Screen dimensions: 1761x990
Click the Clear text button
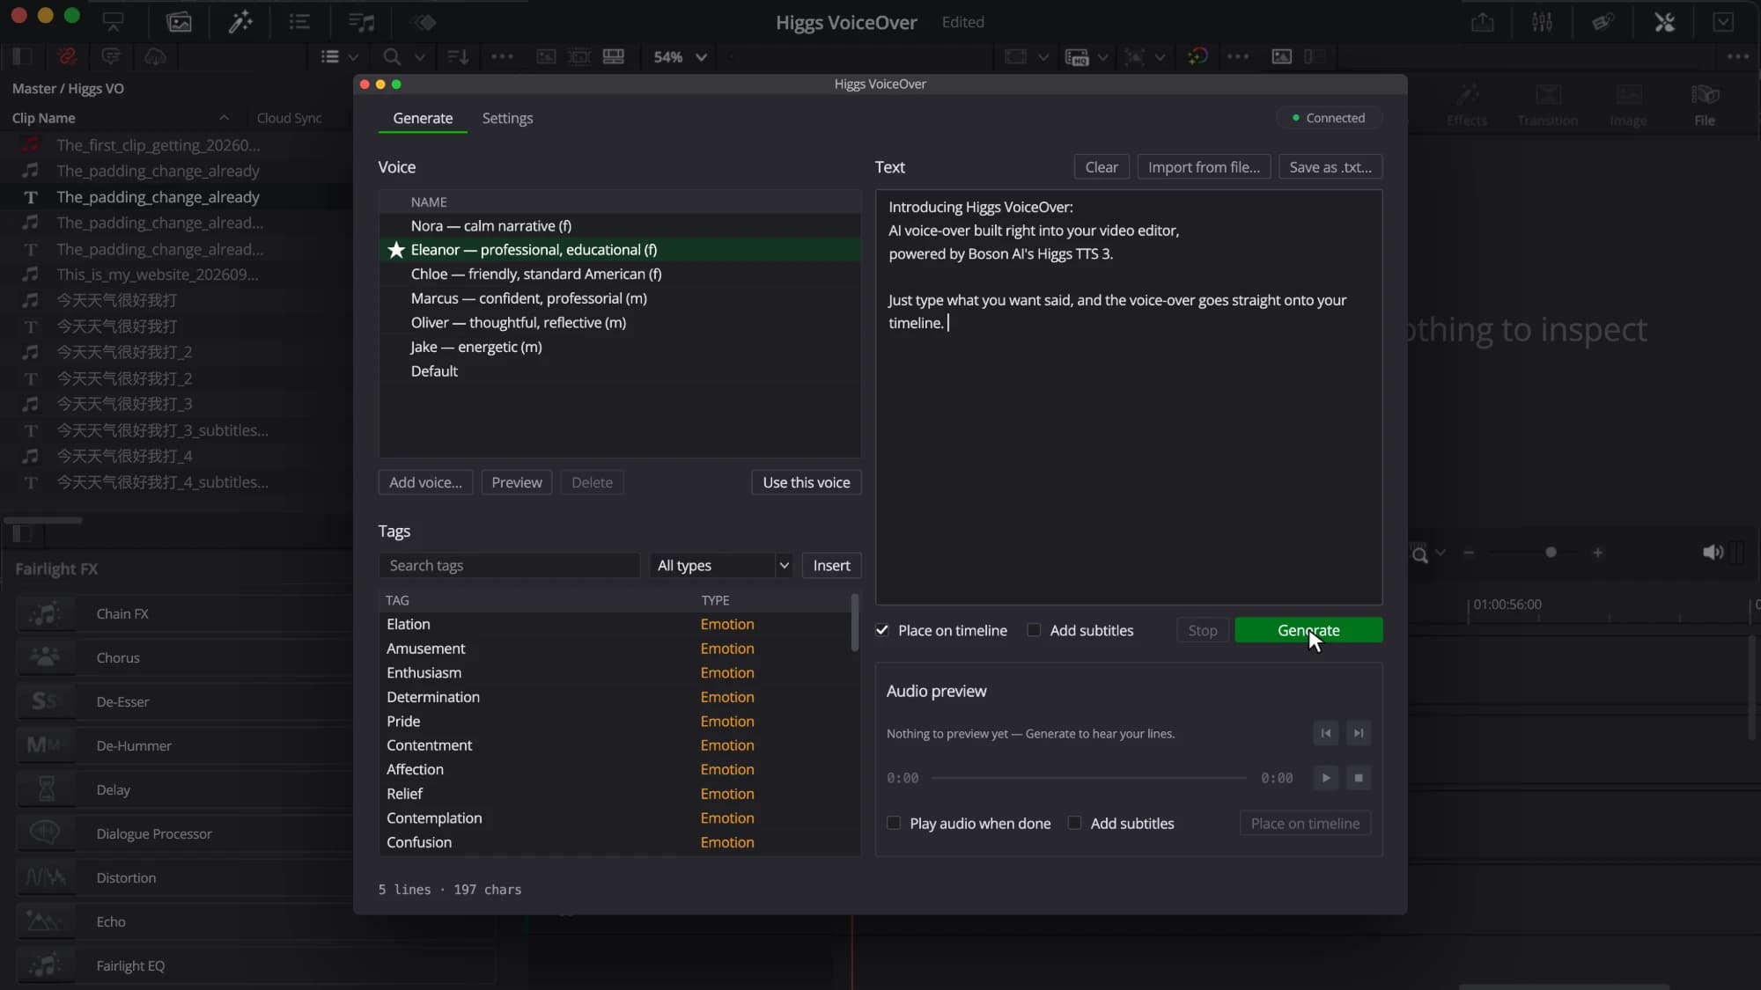tap(1102, 167)
